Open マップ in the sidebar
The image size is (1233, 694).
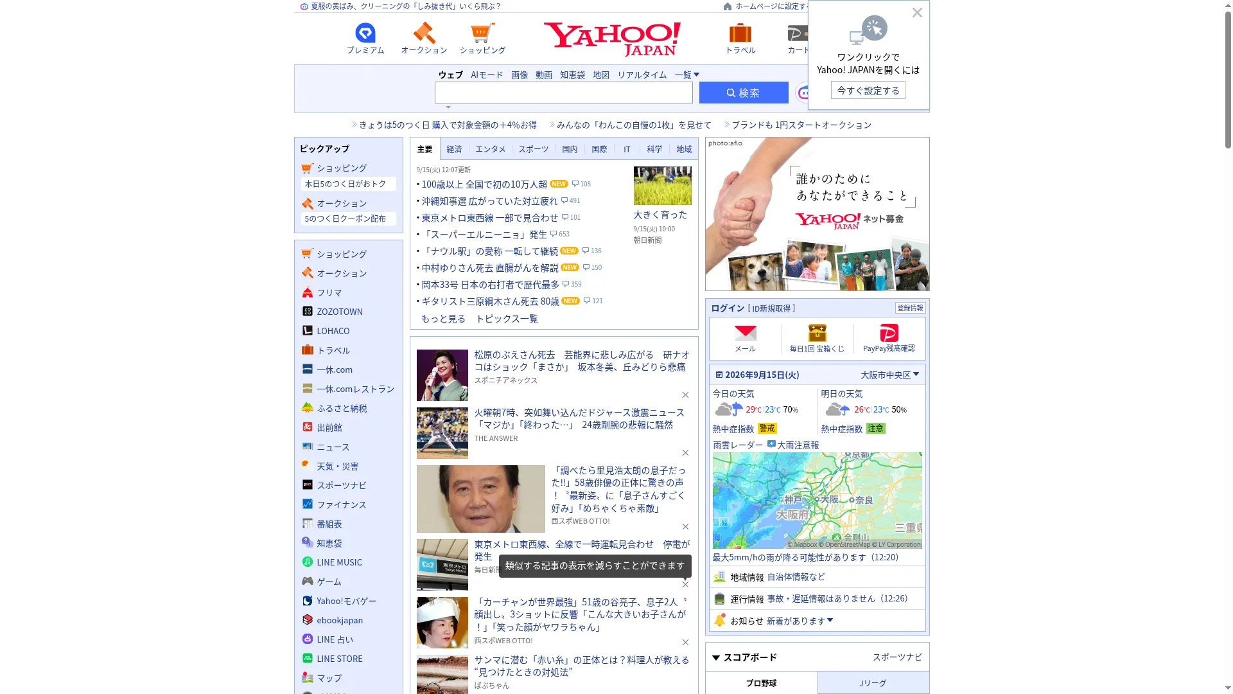click(x=329, y=678)
